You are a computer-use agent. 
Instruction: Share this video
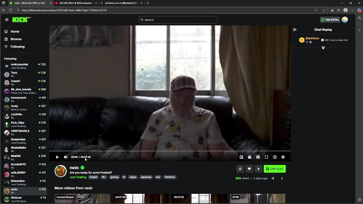273,178
